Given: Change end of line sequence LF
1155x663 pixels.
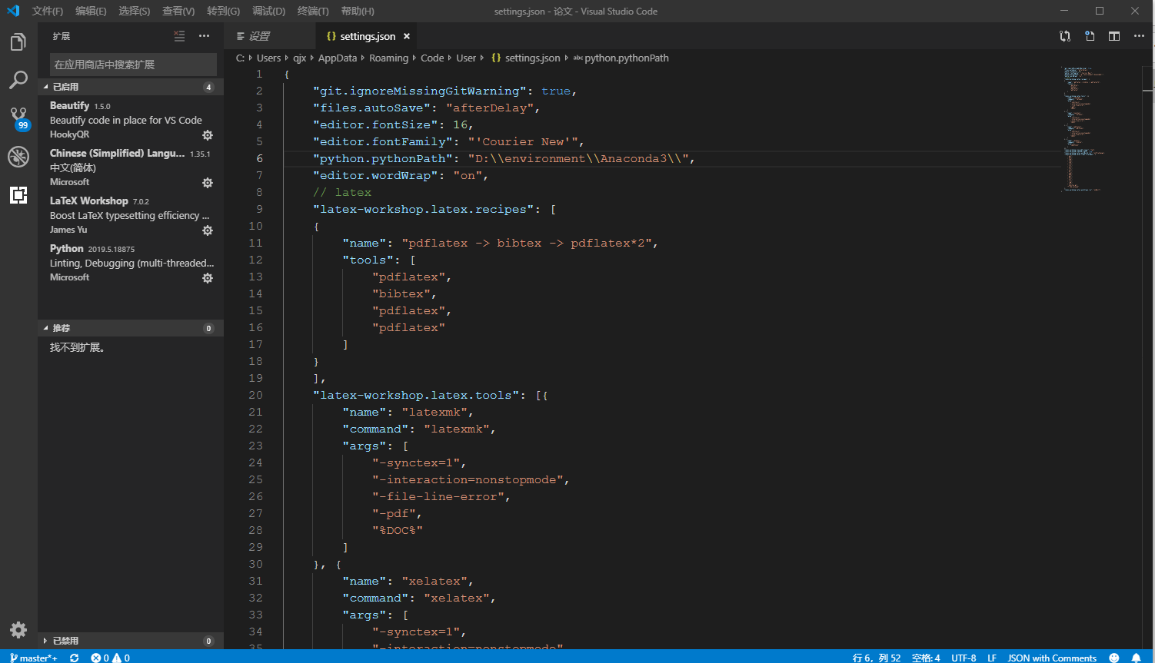Looking at the screenshot, I should click(992, 658).
